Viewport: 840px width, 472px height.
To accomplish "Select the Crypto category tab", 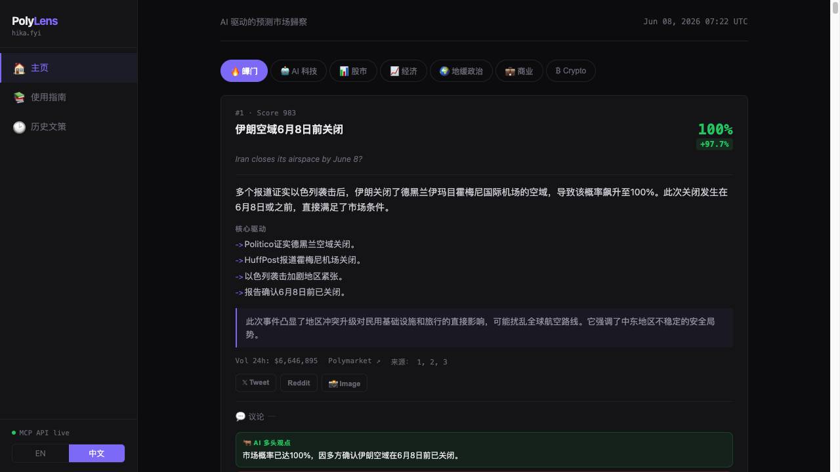I will tap(571, 71).
